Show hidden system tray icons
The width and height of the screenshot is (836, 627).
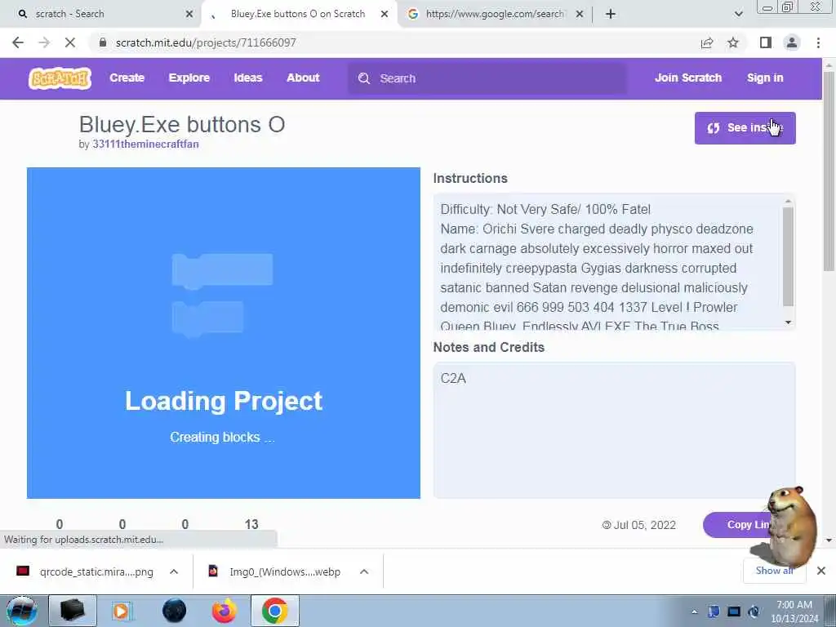coord(694,612)
